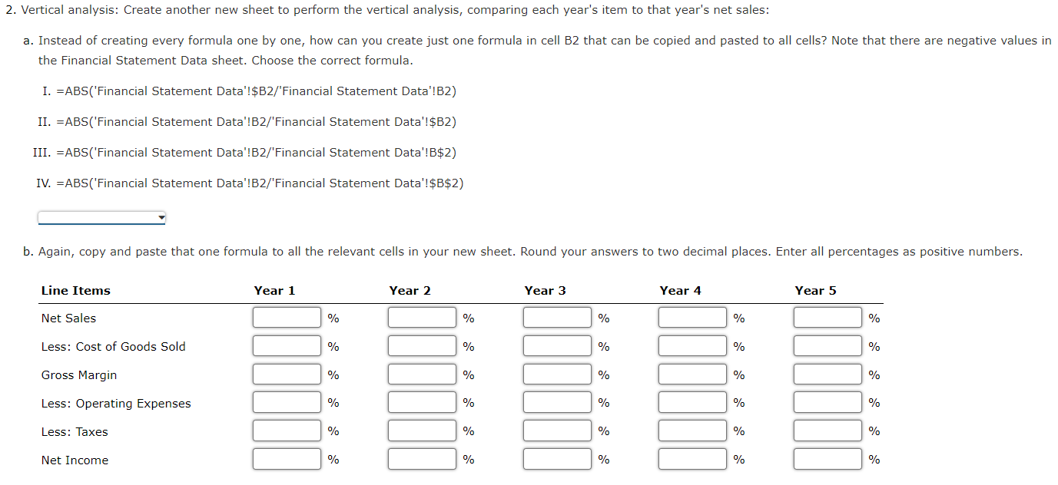The image size is (1058, 485).
Task: Click the Net Income Year 5 box
Action: [827, 460]
